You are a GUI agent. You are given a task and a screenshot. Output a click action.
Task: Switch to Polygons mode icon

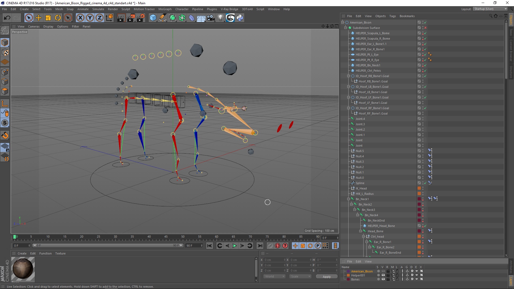[5, 91]
